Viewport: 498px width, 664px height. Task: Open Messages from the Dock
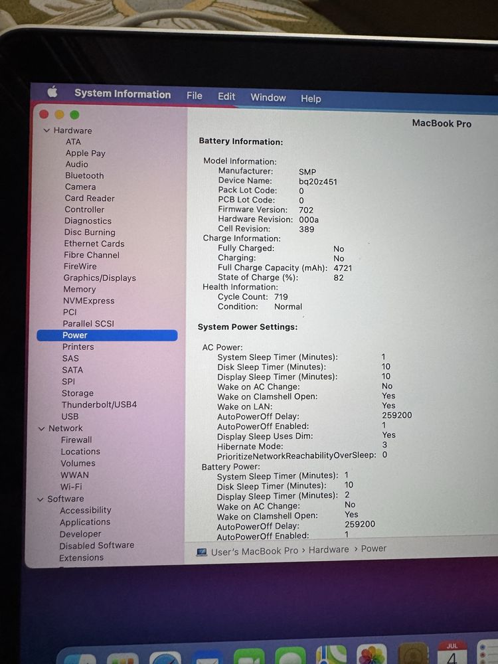click(x=290, y=655)
